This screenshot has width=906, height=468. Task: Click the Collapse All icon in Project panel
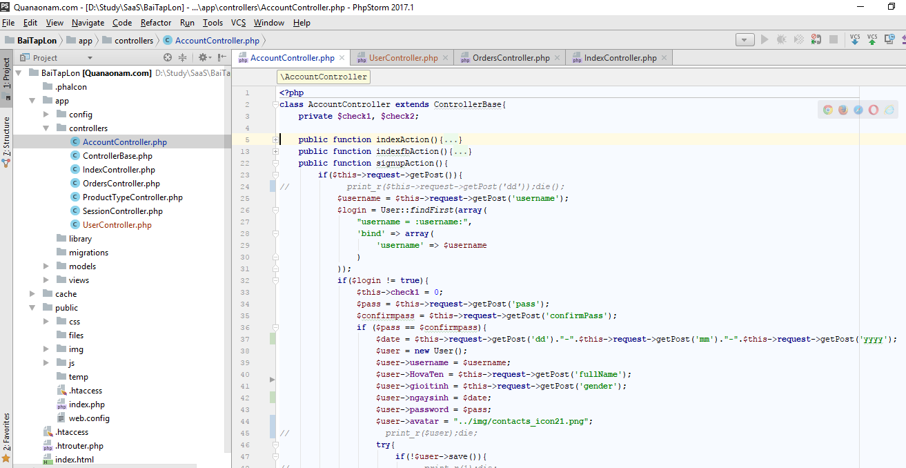tap(183, 58)
